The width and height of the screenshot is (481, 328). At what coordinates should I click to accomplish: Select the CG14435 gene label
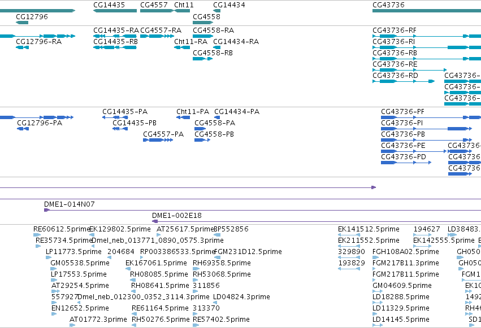click(109, 5)
